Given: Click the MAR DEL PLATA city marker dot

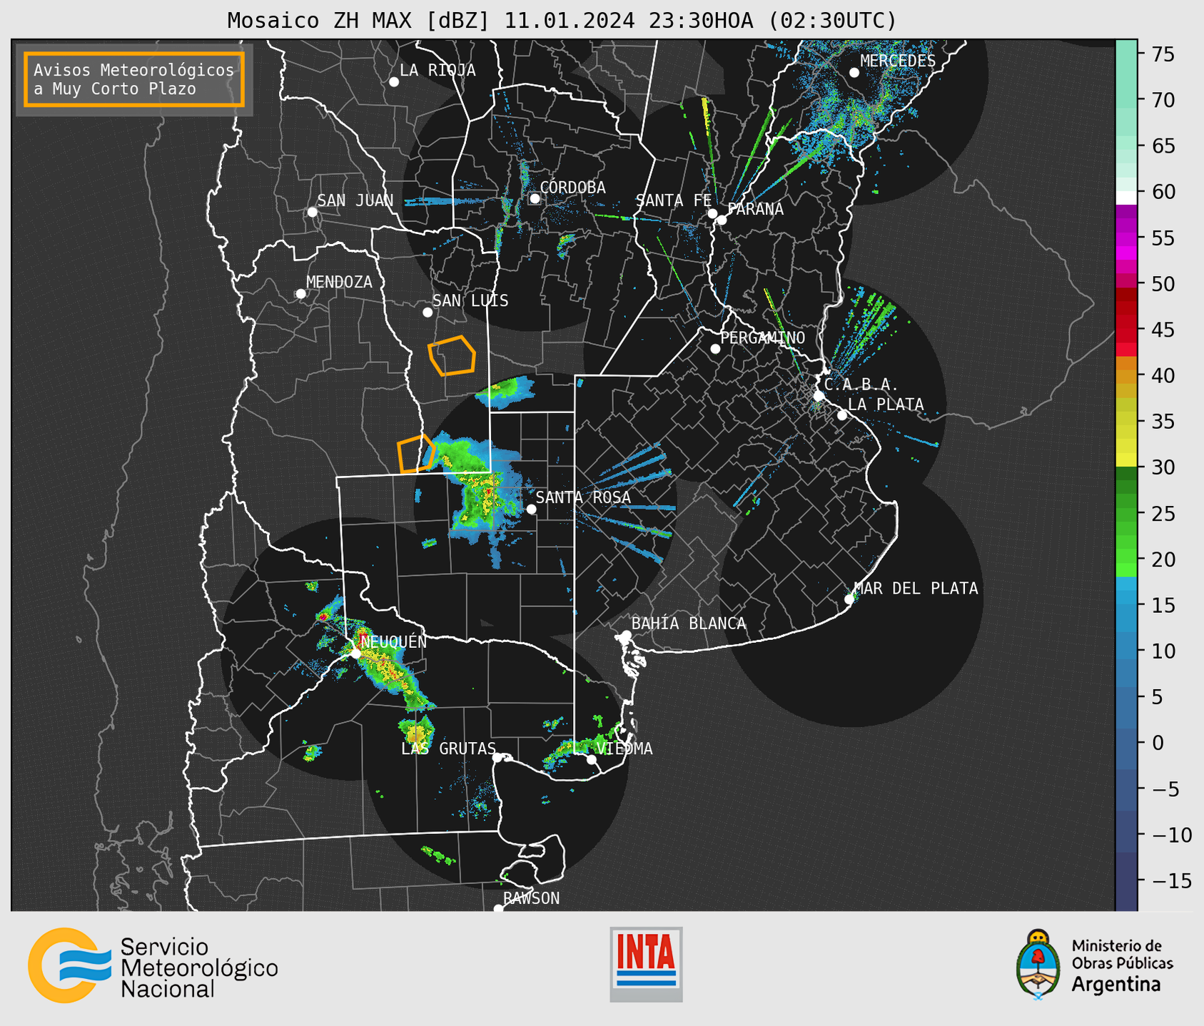Looking at the screenshot, I should coord(849,599).
